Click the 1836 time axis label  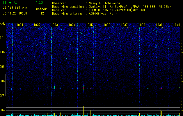[x=107, y=25]
